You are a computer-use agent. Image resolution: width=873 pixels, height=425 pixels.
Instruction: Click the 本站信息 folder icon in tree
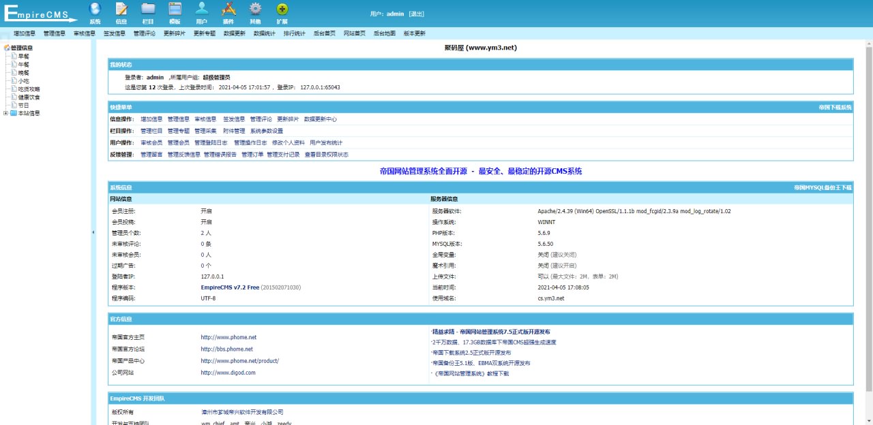[13, 113]
